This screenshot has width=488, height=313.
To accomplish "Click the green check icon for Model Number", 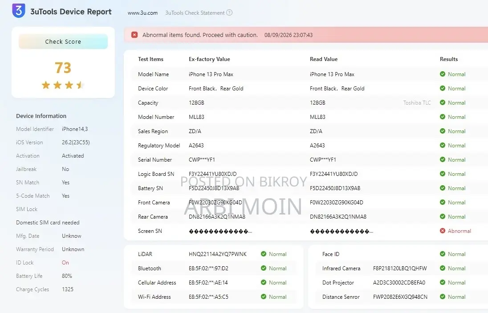I will 443,117.
